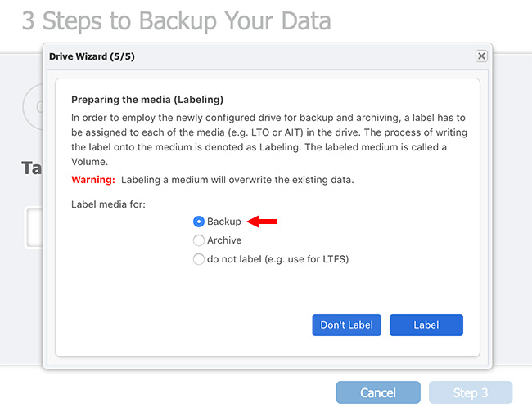532x412 pixels.
Task: Click the Backup option label text
Action: click(224, 222)
